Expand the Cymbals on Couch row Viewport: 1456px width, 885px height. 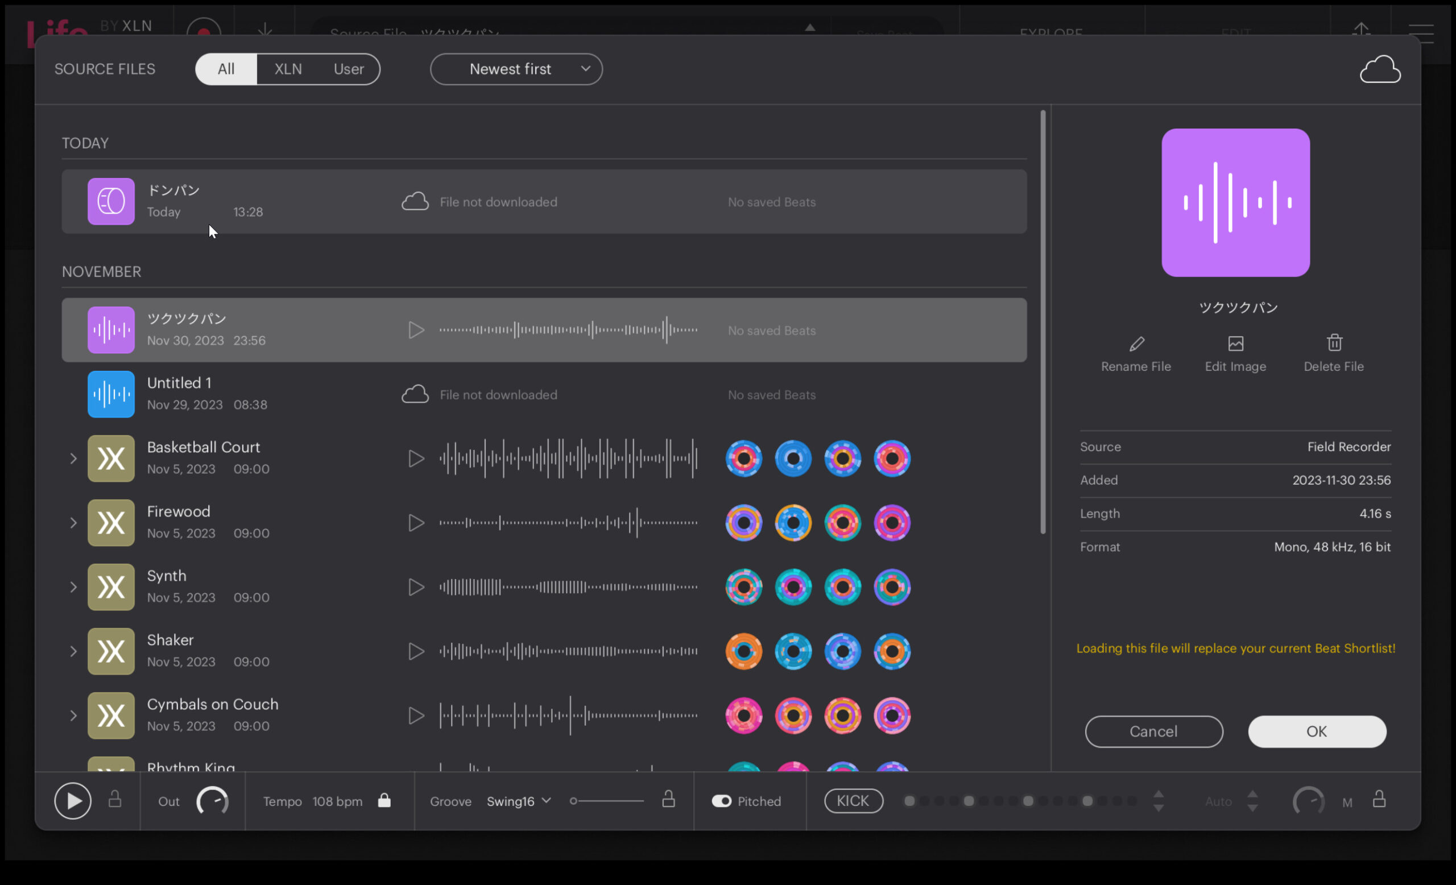pyautogui.click(x=73, y=716)
